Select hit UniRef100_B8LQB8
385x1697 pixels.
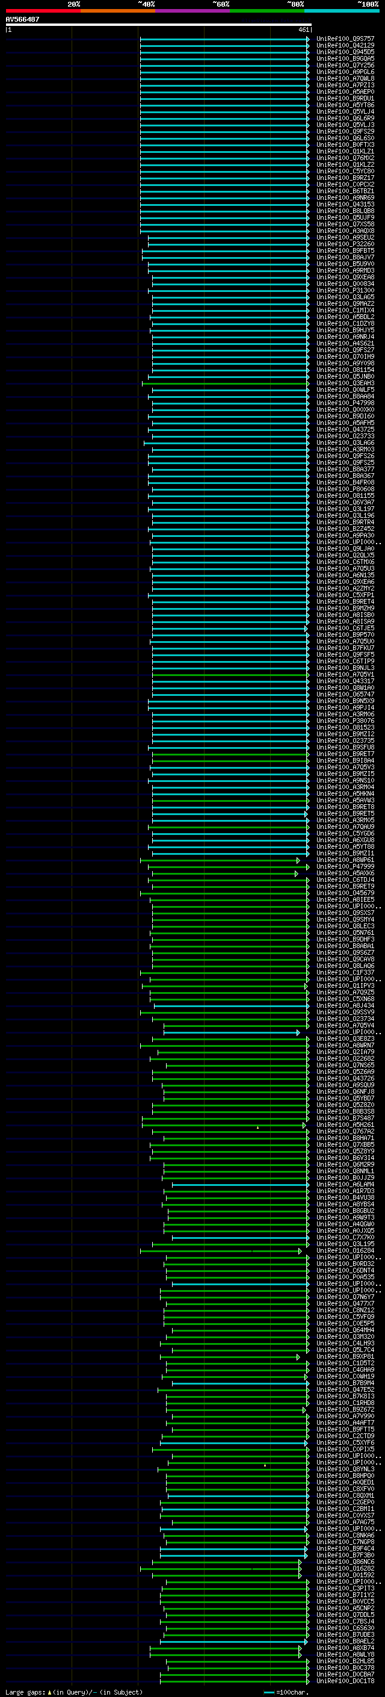tap(345, 211)
